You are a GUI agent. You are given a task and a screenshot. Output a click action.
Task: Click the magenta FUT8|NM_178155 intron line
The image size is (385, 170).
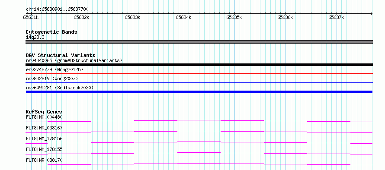pyautogui.click(x=199, y=153)
